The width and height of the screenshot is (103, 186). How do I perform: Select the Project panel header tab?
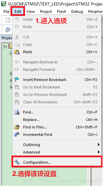click(7, 38)
